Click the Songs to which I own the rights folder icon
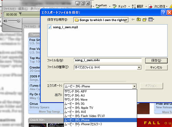This screenshot has width=172, height=127. coord(77,20)
